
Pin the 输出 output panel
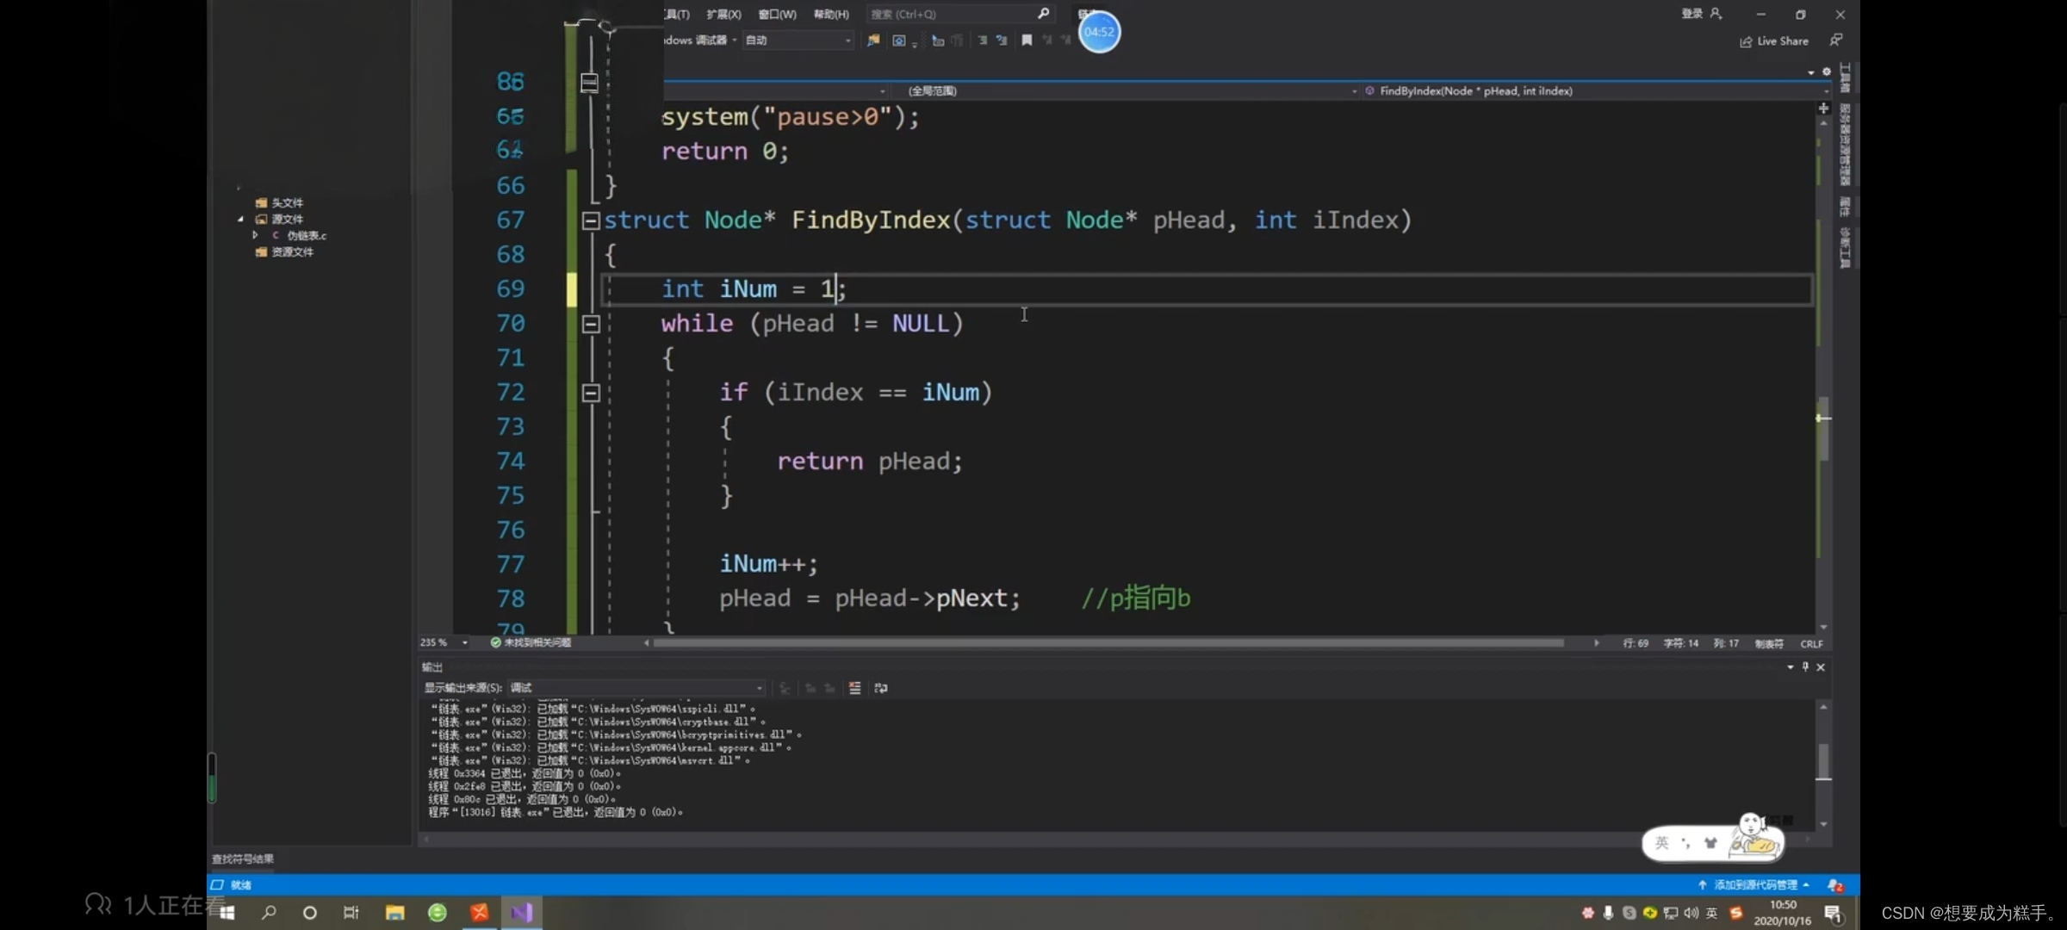(1806, 667)
